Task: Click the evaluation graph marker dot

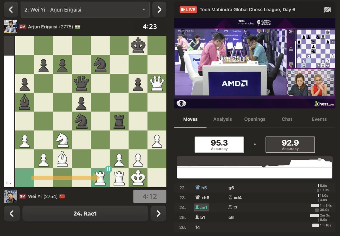Action: pyautogui.click(x=320, y=160)
